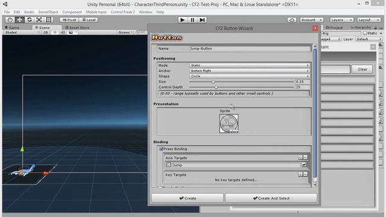Open the Layers dropdown

coord(341,20)
